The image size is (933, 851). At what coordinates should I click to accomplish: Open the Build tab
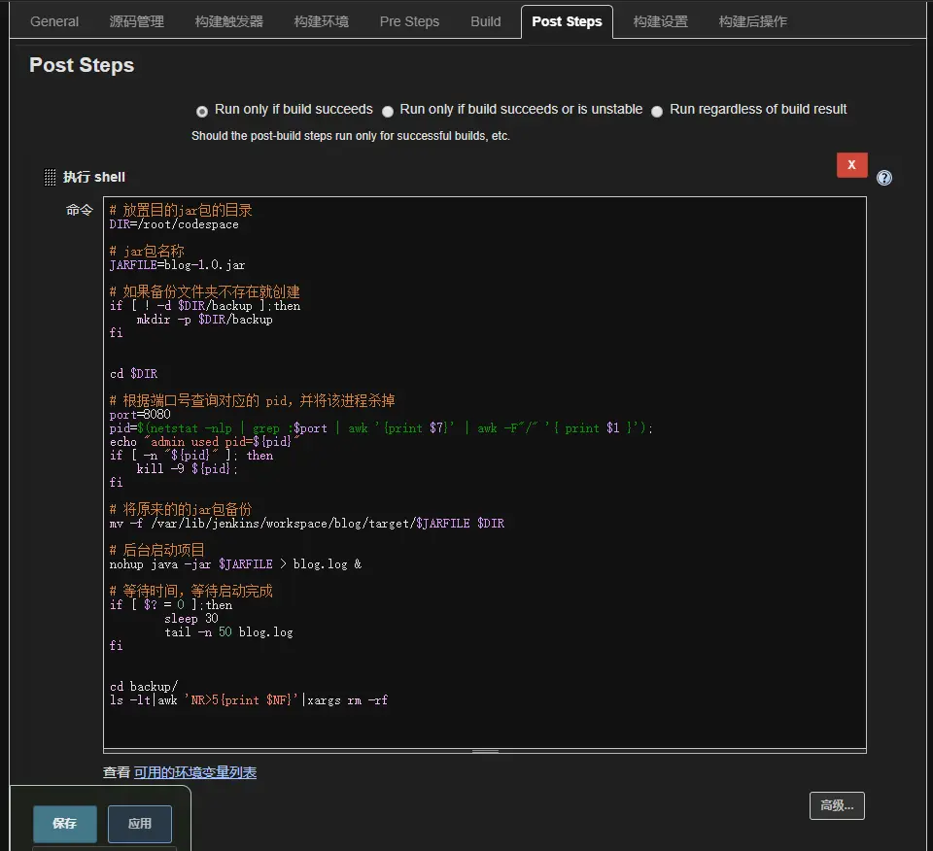pyautogui.click(x=486, y=21)
